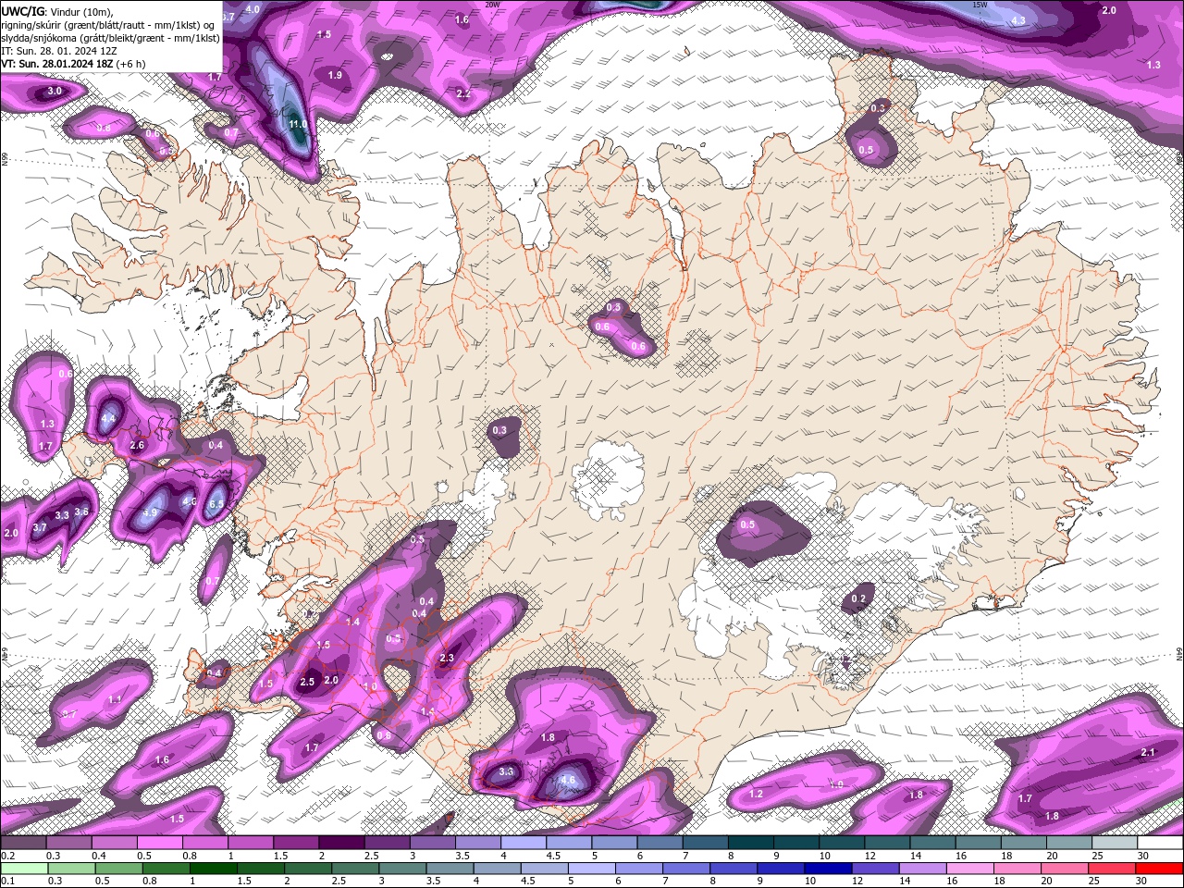Click the red 30 swatch in the lower legend row

pos(1160,868)
